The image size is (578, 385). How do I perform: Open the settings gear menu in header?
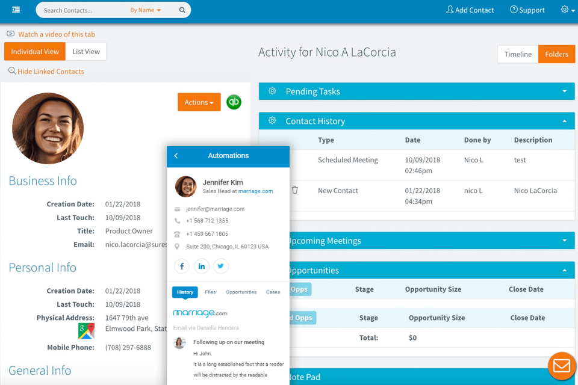click(567, 10)
